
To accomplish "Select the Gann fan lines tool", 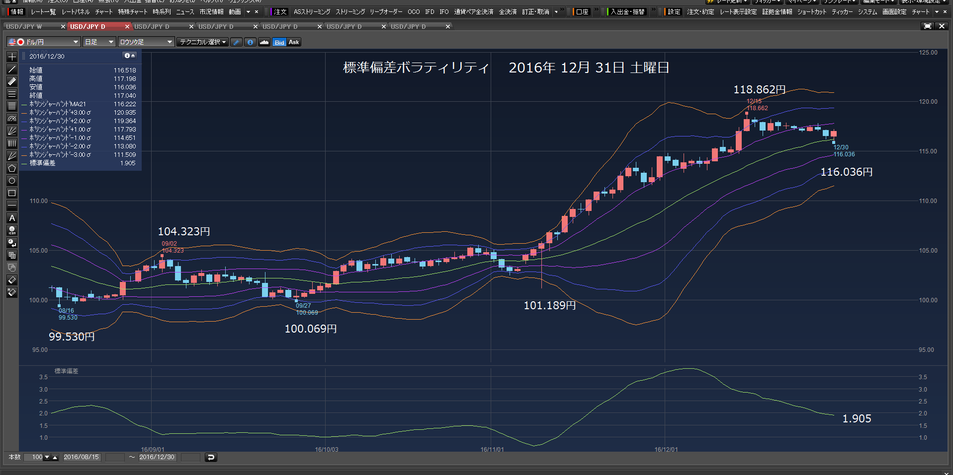I will [x=12, y=156].
